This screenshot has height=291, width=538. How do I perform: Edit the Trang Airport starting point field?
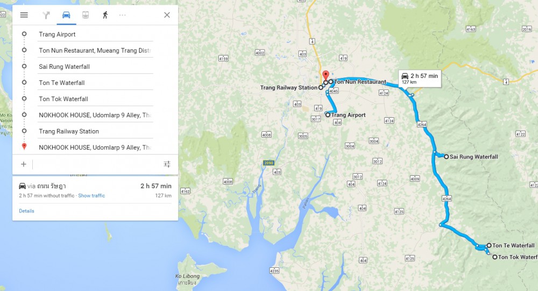coord(95,34)
